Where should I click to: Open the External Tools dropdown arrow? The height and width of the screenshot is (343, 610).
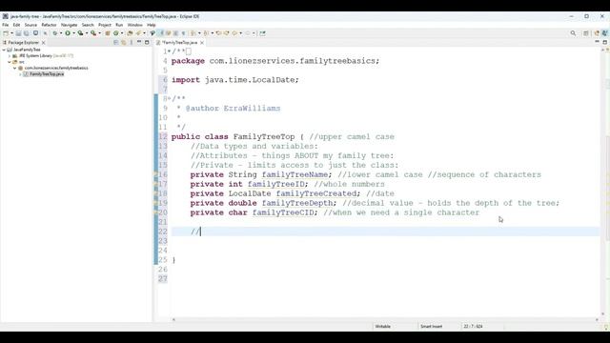[99, 33]
